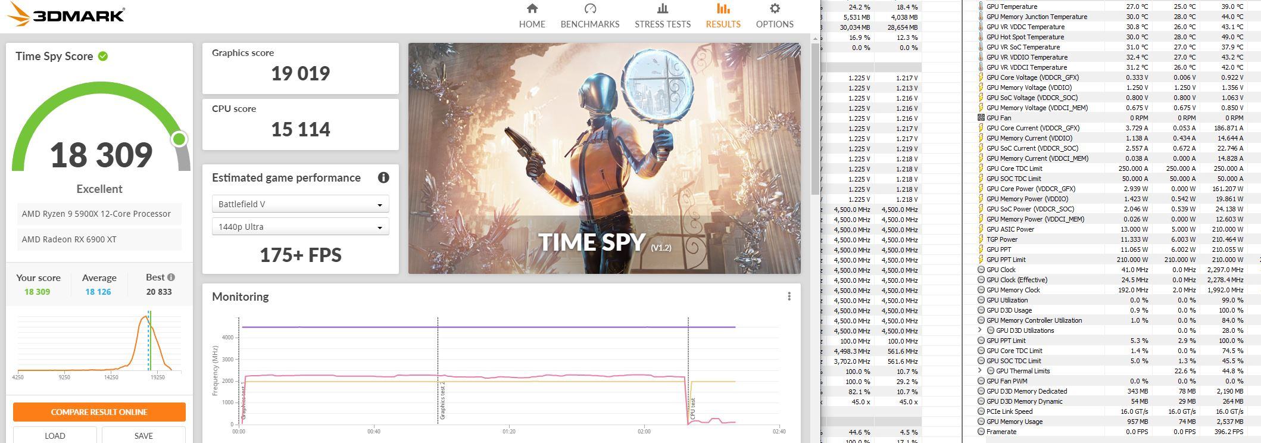The image size is (1261, 443).
Task: Select the GPU VR VDDC Temperature row
Action: [x=1111, y=27]
